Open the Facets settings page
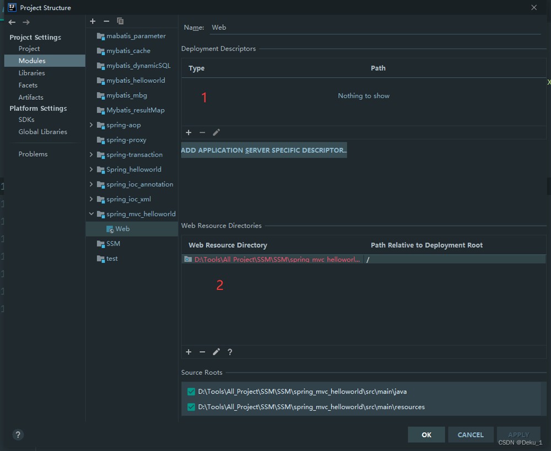This screenshot has height=451, width=551. point(28,85)
